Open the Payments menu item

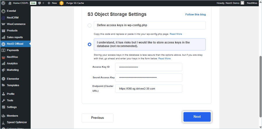pos(13,50)
